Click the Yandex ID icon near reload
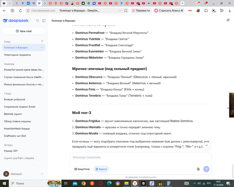This screenshot has width=234, height=187. [12, 11]
